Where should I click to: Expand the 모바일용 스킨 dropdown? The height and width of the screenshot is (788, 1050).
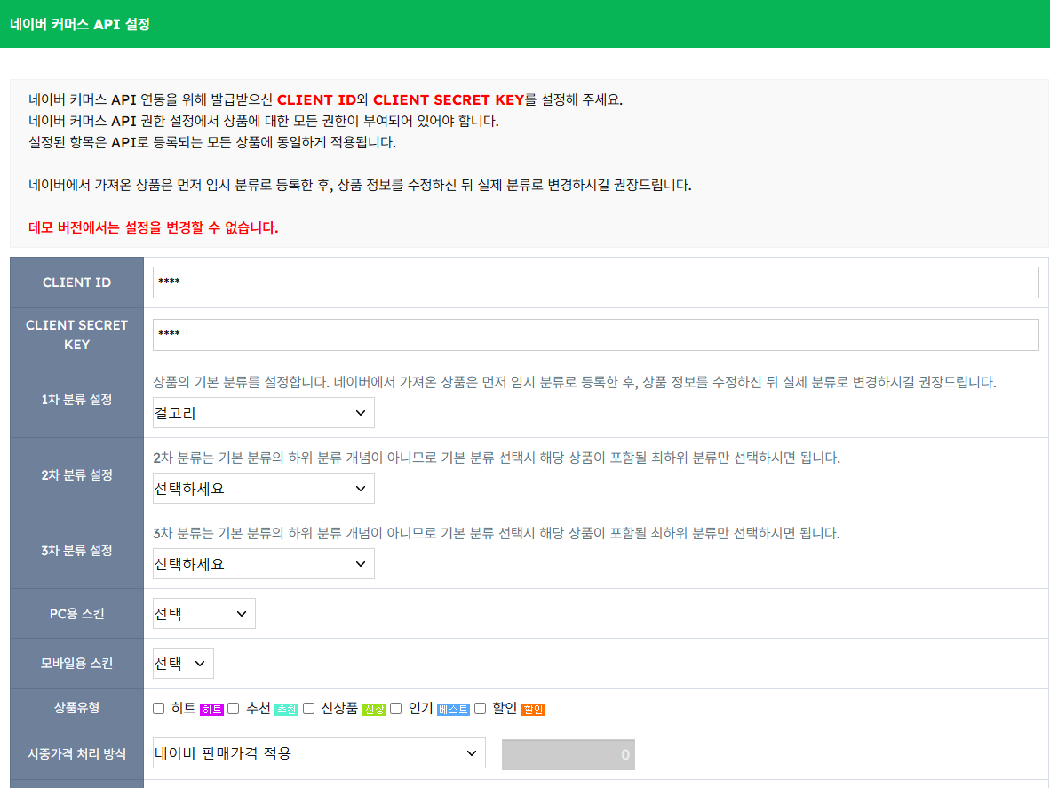183,663
